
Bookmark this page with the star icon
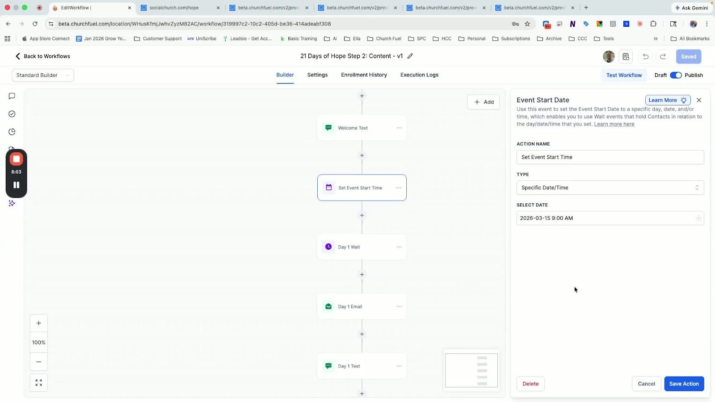click(527, 24)
